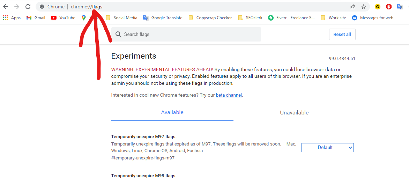Open the Messages for web bookmark
The image size is (409, 179).
pos(372,18)
